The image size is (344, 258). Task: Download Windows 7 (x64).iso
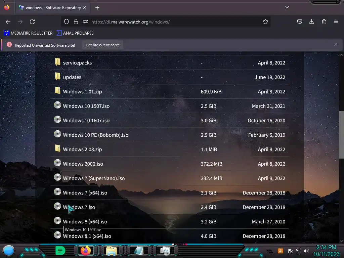click(x=85, y=193)
